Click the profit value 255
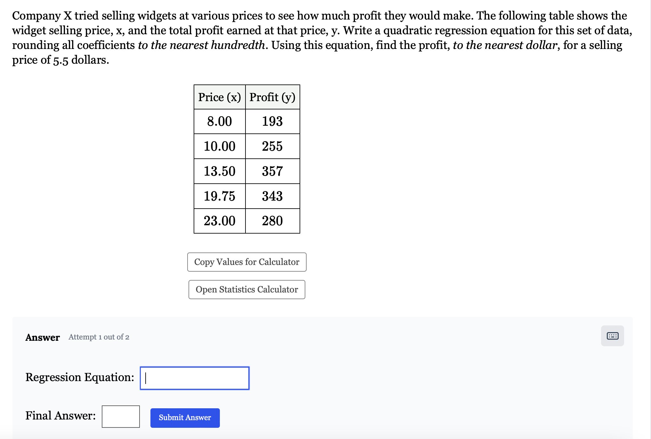This screenshot has width=651, height=439. tap(272, 146)
